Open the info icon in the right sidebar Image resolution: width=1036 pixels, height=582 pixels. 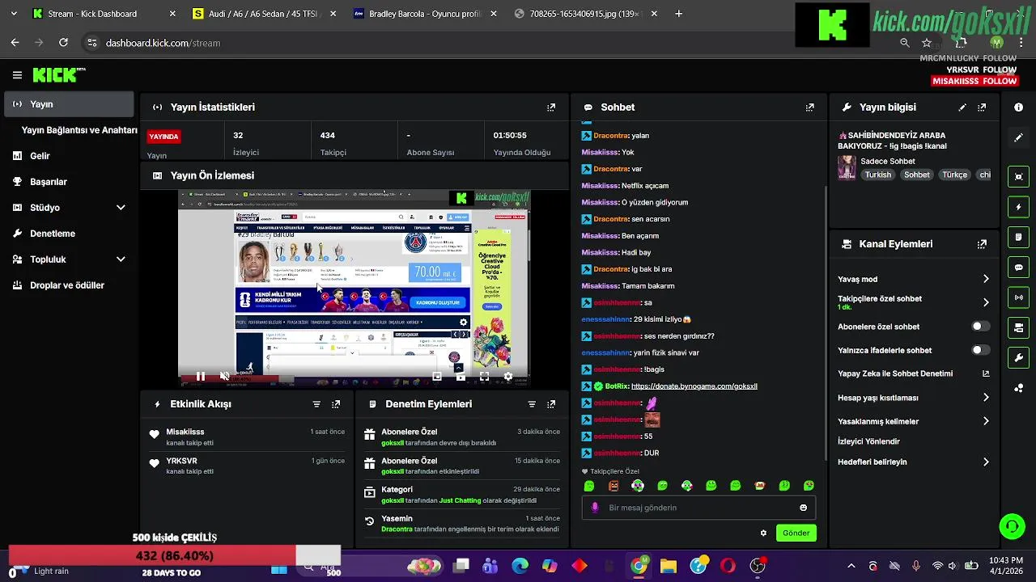(x=1018, y=107)
